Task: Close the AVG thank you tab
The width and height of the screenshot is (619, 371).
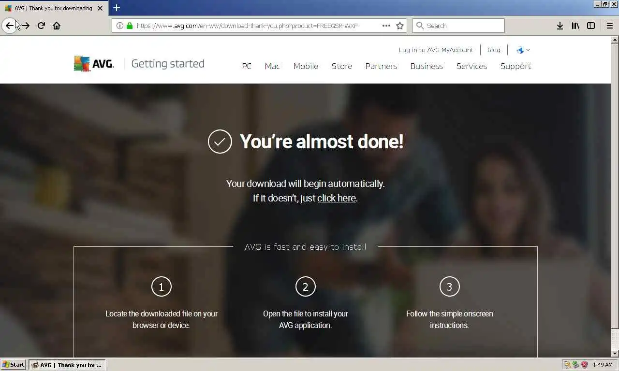Action: [100, 8]
